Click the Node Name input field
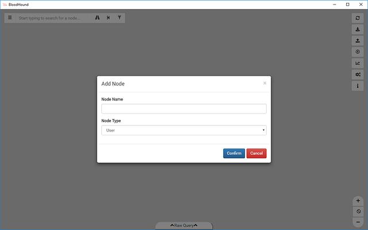Viewport: 368px width, 230px height. [184, 109]
